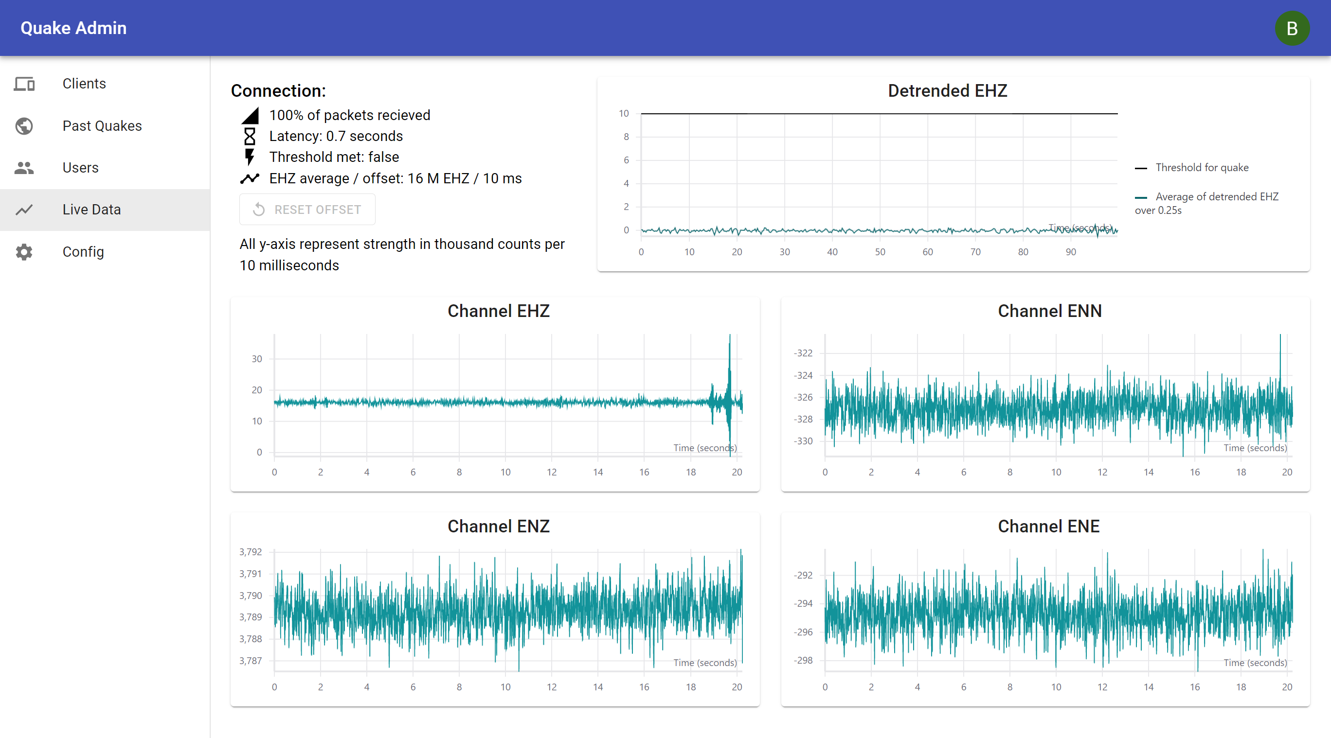The width and height of the screenshot is (1331, 738).
Task: Open the Past Quakes page
Action: click(102, 126)
